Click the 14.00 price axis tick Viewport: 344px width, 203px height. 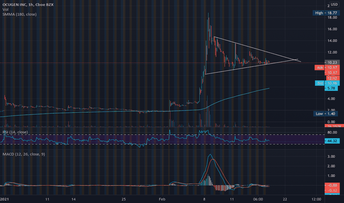point(332,41)
